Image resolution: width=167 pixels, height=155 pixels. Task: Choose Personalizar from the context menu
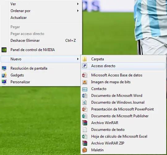coord(41,82)
